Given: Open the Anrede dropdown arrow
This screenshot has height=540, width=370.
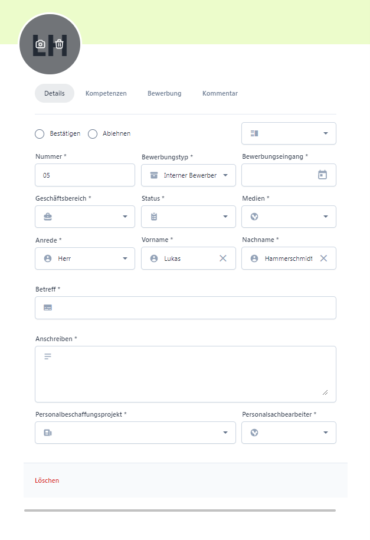Looking at the screenshot, I should [x=125, y=258].
